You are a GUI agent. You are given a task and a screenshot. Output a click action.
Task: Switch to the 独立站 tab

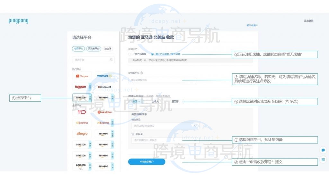[x=108, y=48]
